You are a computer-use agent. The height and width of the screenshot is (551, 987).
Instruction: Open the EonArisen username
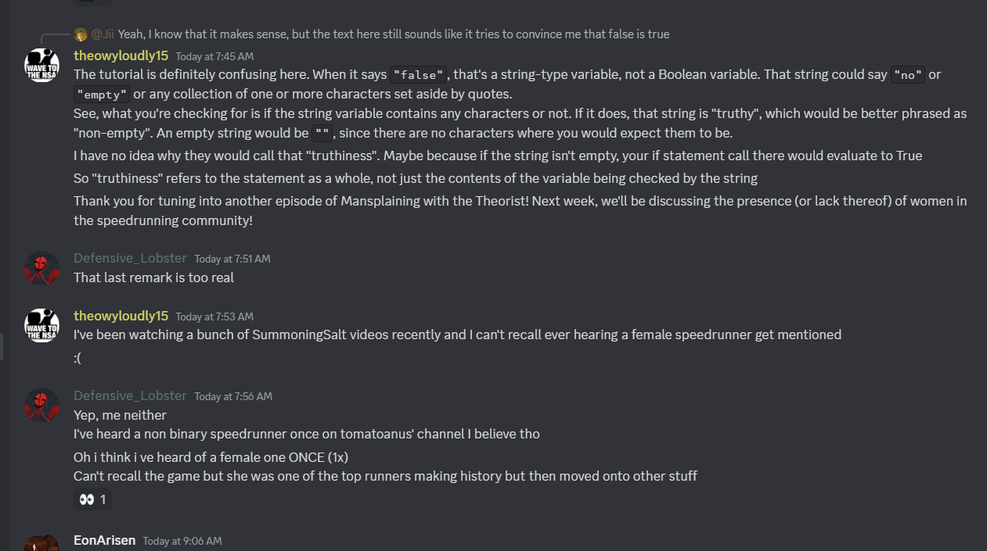[x=104, y=540]
